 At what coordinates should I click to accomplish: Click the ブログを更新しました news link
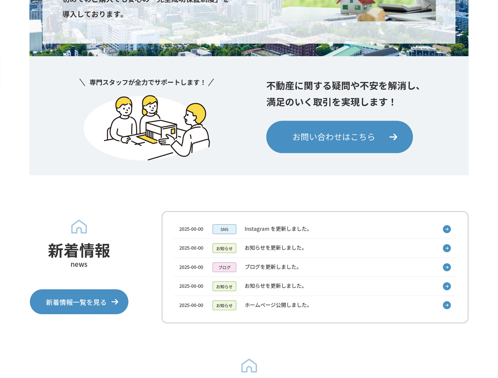[x=272, y=267]
